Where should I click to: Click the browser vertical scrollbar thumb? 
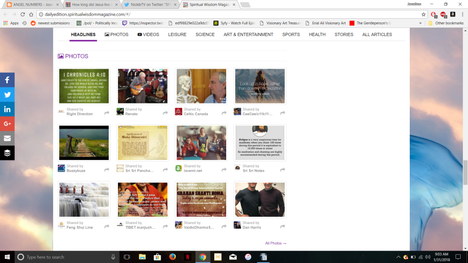465,173
